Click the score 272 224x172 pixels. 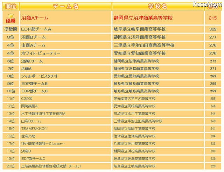[213, 61]
